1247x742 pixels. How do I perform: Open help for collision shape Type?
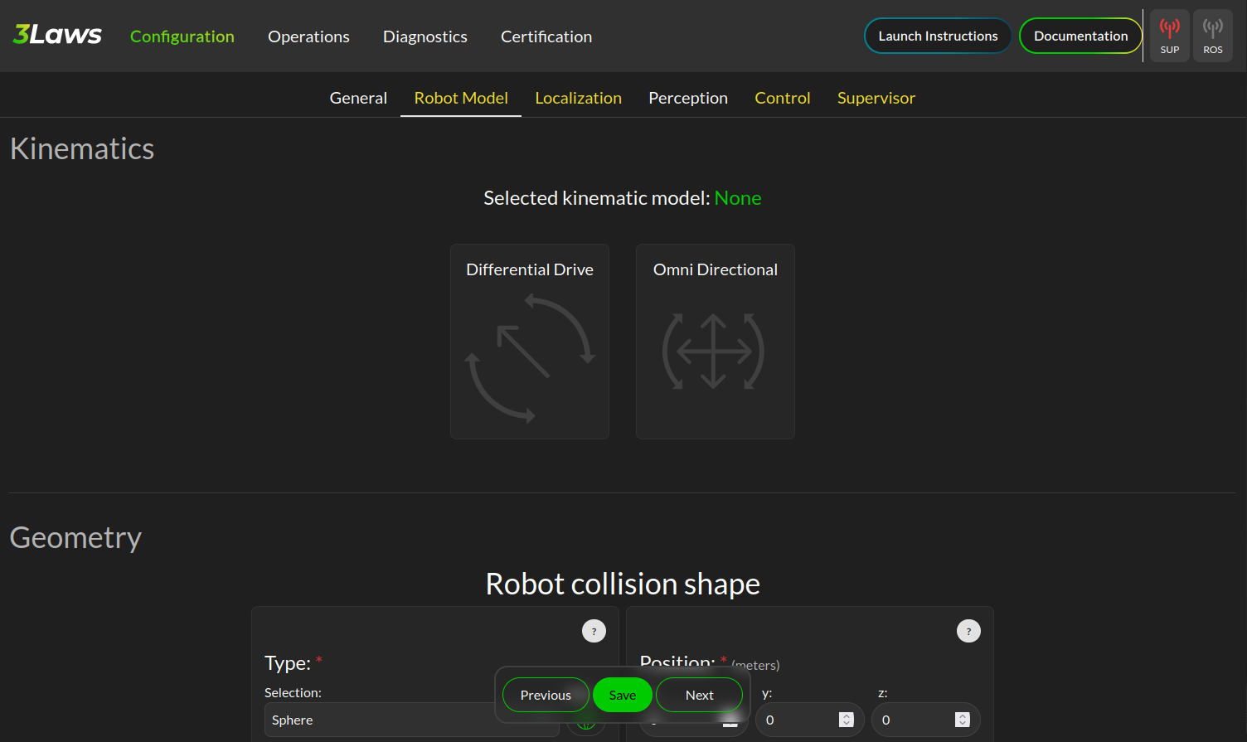click(594, 631)
